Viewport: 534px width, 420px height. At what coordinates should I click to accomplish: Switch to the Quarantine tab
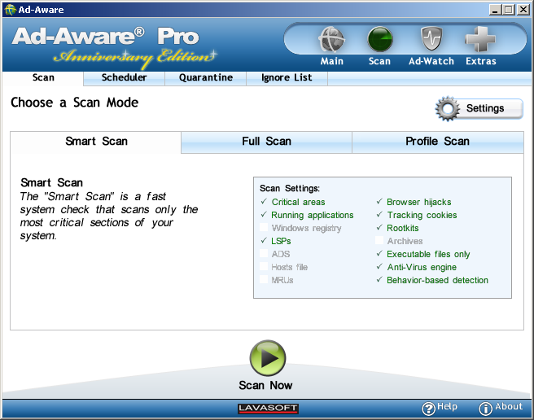tap(206, 78)
